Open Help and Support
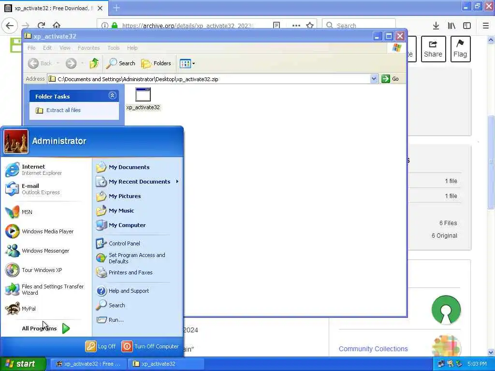Screen dimensions: 495x371 pyautogui.click(x=122, y=291)
